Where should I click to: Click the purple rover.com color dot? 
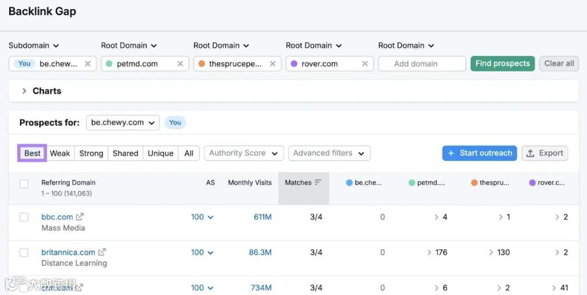pyautogui.click(x=294, y=64)
